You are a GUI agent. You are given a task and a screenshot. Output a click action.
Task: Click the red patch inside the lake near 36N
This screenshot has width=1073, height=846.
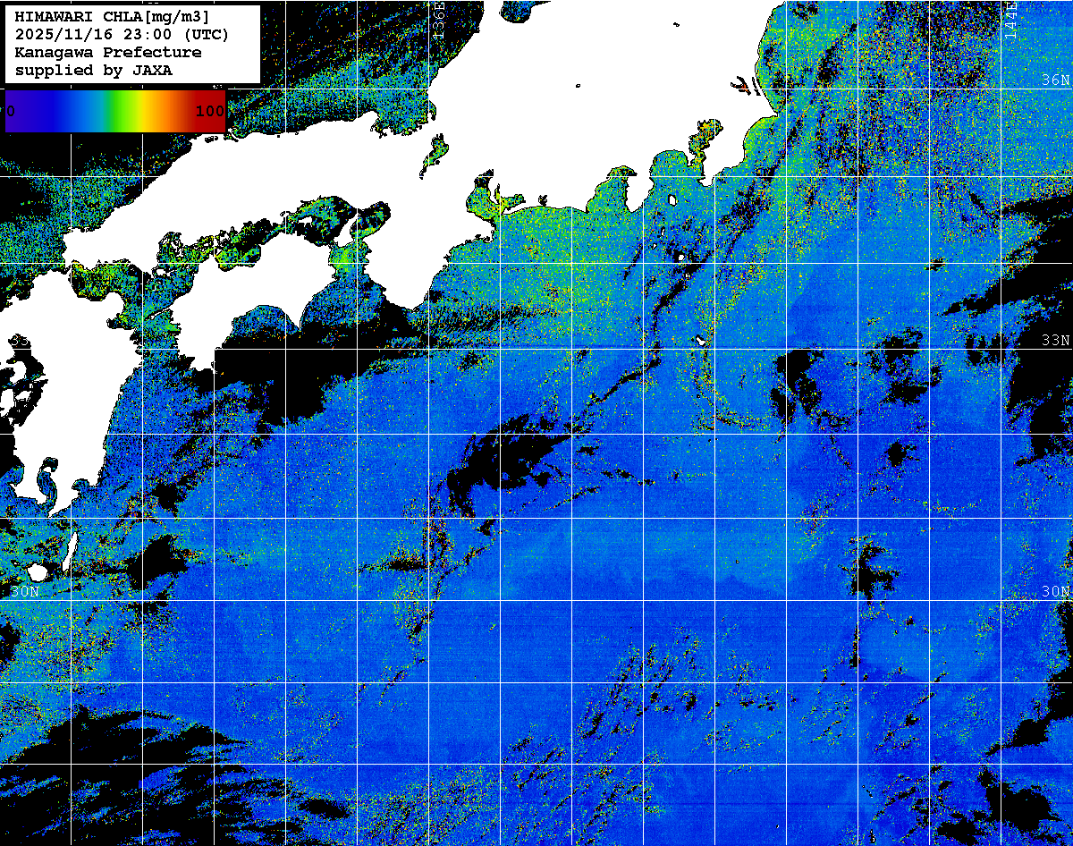(742, 87)
